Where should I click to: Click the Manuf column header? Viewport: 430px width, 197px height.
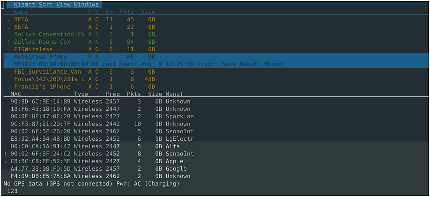pyautogui.click(x=174, y=94)
